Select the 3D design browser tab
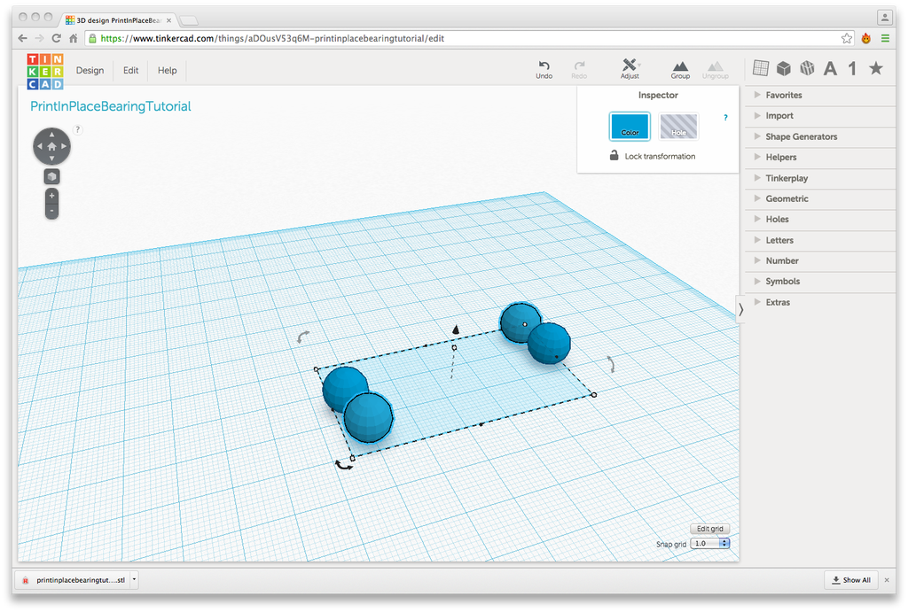Image resolution: width=908 pixels, height=612 pixels. coord(118,20)
